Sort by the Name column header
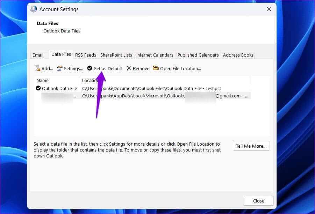Screen dimensions: 315x214 point(57,80)
